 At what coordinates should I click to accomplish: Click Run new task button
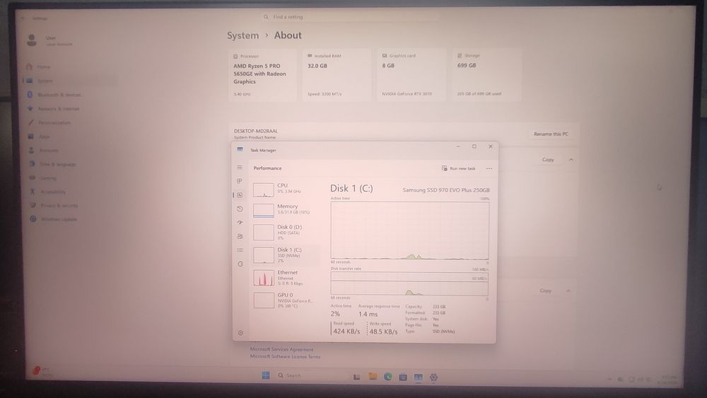[458, 168]
